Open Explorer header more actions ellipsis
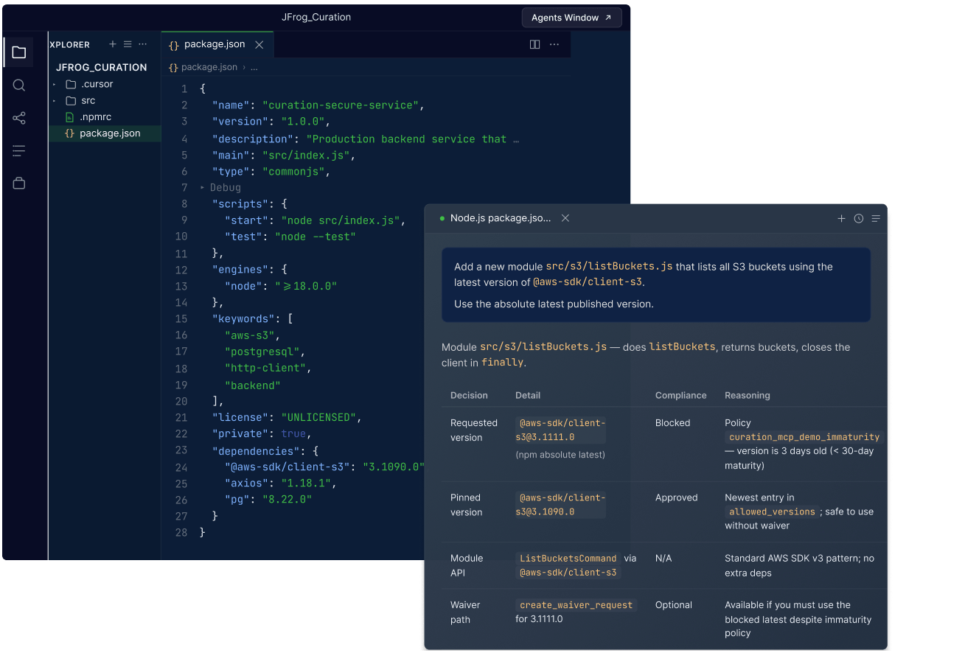This screenshot has width=979, height=653. pos(143,44)
